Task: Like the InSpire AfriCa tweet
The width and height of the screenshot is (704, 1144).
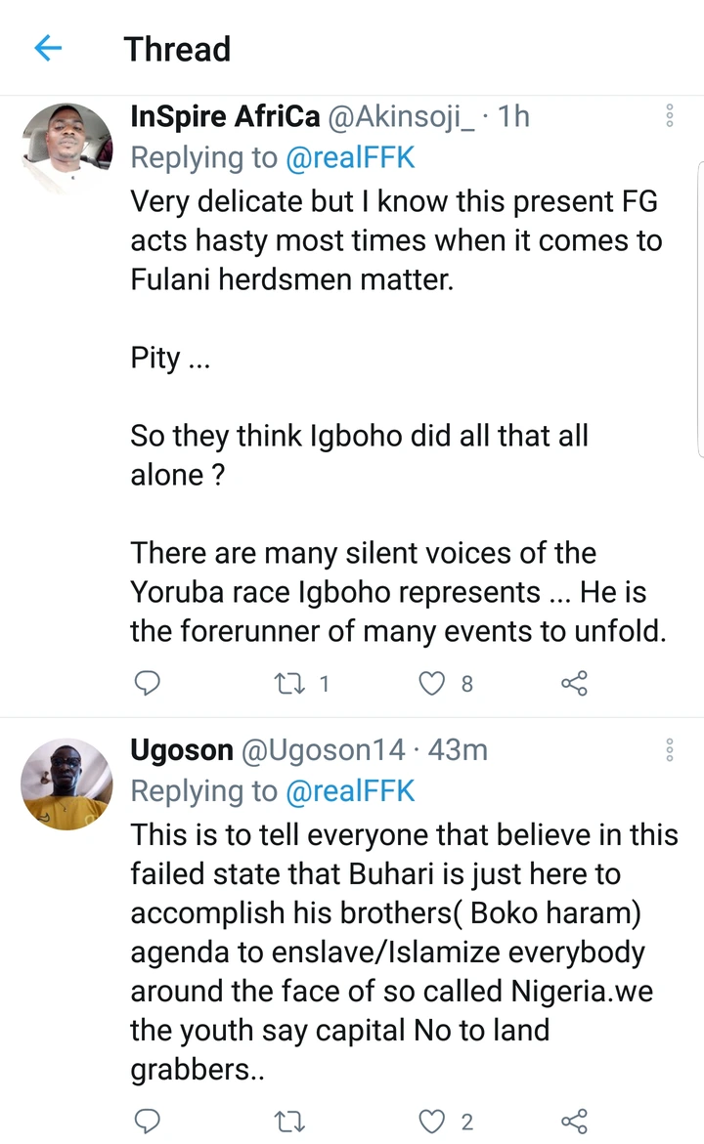Action: tap(431, 683)
